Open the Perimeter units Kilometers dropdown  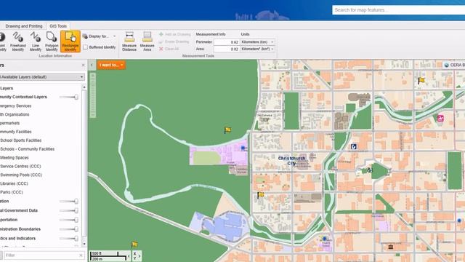pos(257,42)
